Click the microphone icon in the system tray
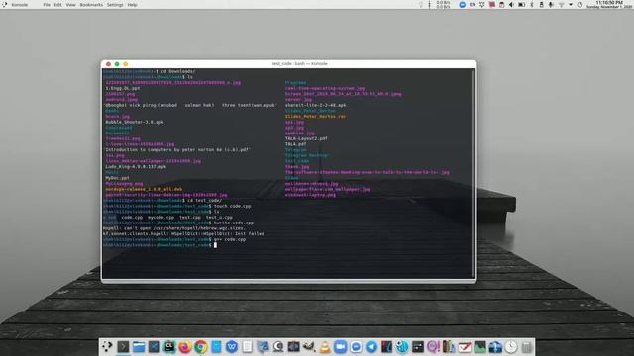The height and width of the screenshot is (356, 634). pyautogui.click(x=551, y=5)
